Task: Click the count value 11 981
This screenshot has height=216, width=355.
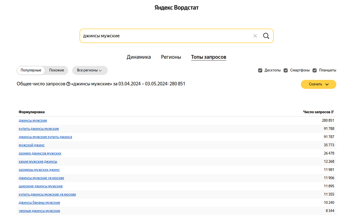Action: (329, 170)
